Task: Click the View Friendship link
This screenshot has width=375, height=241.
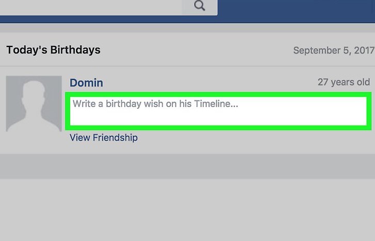Action: coord(104,137)
